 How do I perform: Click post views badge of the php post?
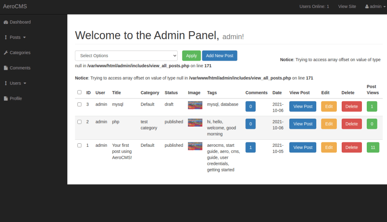click(372, 124)
